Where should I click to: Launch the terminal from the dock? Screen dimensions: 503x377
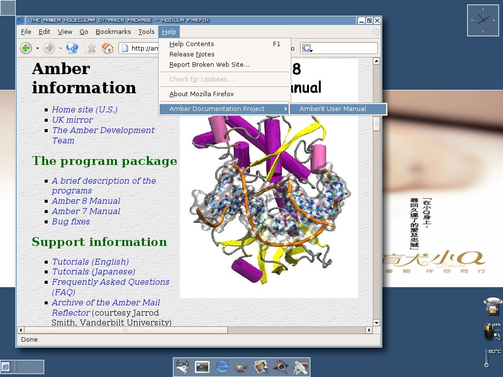click(x=202, y=367)
